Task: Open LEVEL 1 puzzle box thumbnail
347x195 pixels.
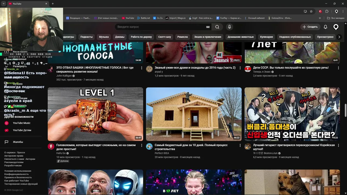Action: pyautogui.click(x=95, y=114)
